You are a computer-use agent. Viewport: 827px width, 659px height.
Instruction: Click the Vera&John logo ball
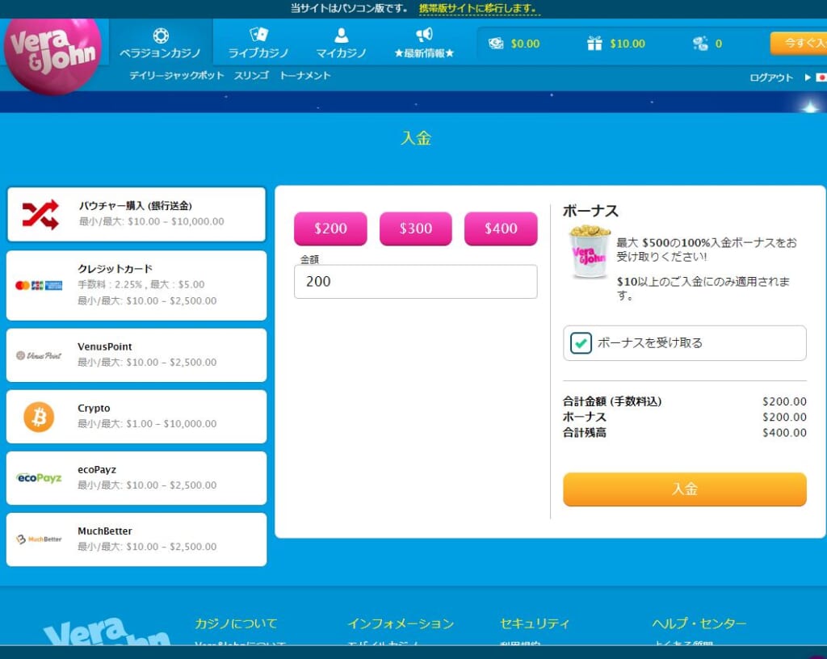52,56
